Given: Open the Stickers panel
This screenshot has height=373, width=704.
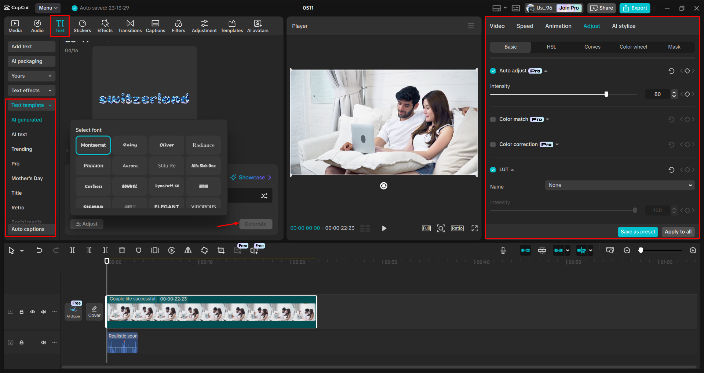Looking at the screenshot, I should 82,26.
